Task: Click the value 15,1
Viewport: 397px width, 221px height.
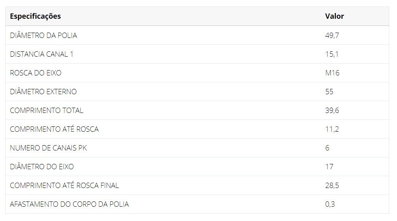Action: click(332, 54)
